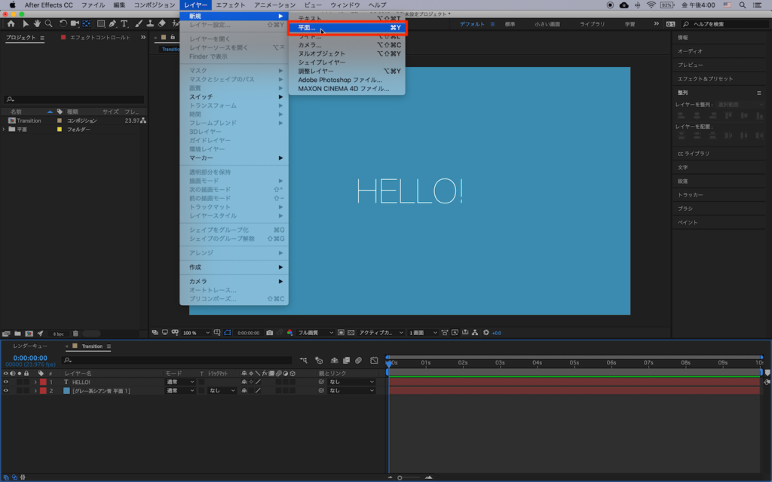
Task: Open the エフェクト menu in menu bar
Action: [231, 5]
